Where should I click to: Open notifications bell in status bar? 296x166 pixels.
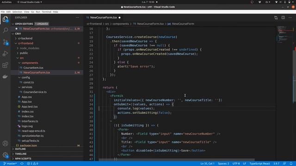pyautogui.click(x=291, y=164)
